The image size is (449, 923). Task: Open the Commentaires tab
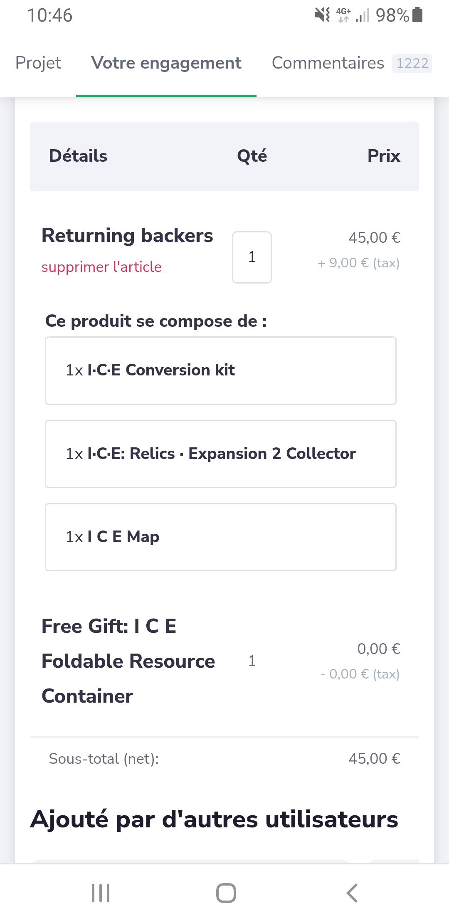(x=328, y=63)
